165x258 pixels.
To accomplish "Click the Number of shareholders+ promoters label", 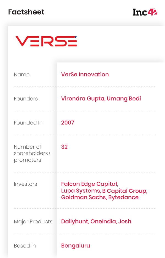I will pyautogui.click(x=32, y=153).
